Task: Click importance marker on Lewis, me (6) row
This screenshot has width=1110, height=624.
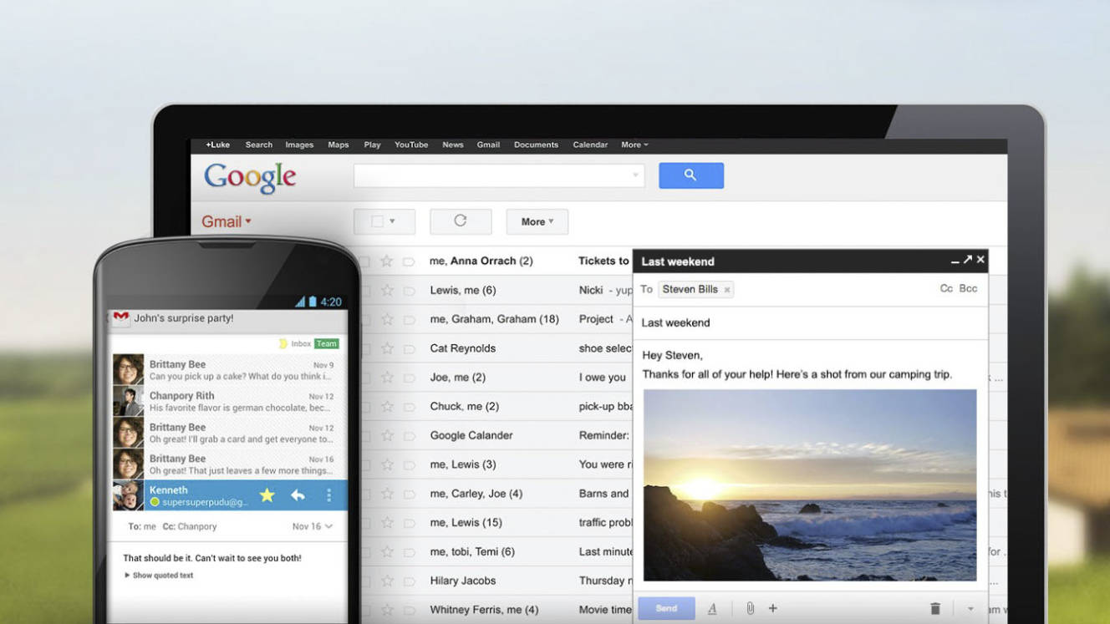Action: (409, 291)
